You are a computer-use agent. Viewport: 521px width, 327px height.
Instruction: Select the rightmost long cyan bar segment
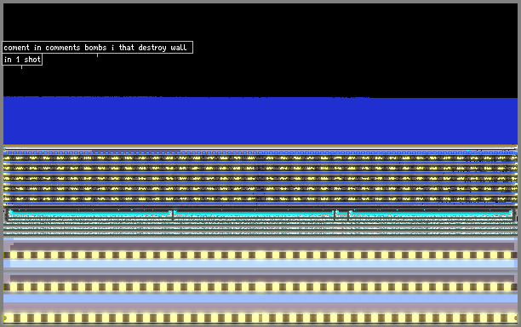point(431,213)
